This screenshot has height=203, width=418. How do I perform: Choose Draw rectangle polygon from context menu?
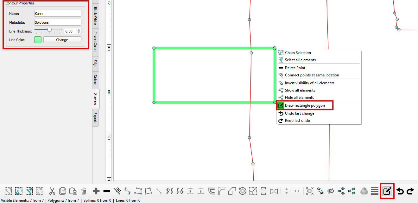[305, 105]
